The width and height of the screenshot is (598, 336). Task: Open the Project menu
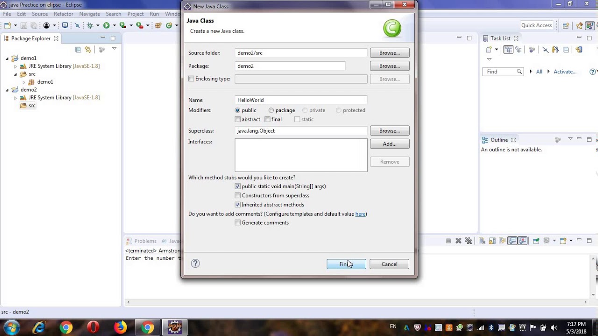point(135,14)
